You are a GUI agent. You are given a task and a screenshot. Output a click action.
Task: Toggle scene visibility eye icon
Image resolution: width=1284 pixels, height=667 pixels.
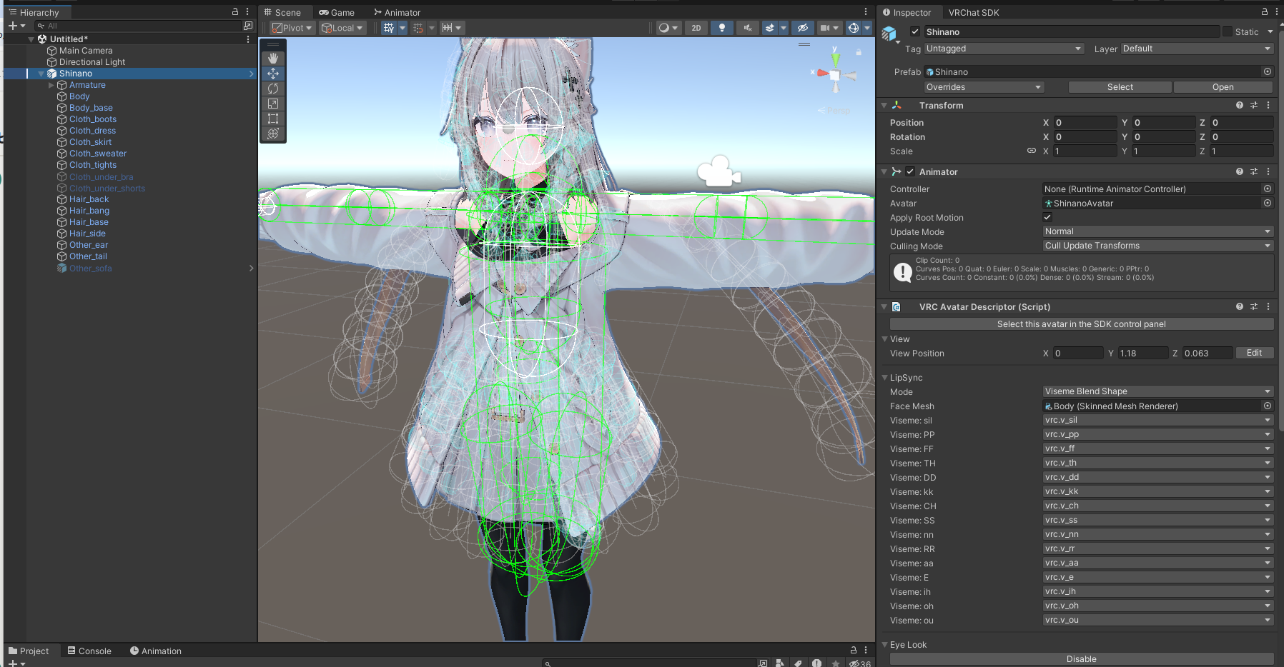click(803, 28)
